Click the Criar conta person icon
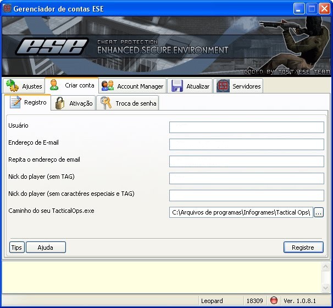Screen dimensions: 333x308 click(x=54, y=85)
